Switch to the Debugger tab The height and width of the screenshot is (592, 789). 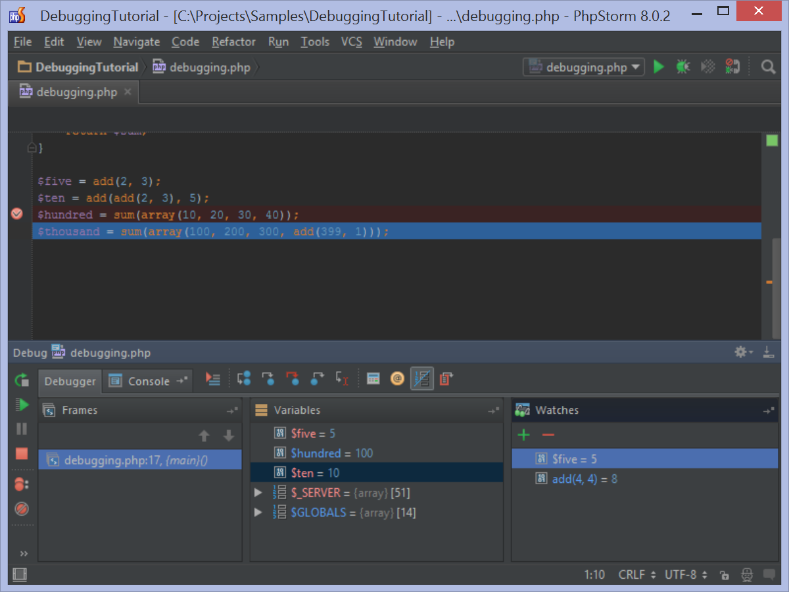click(x=70, y=381)
